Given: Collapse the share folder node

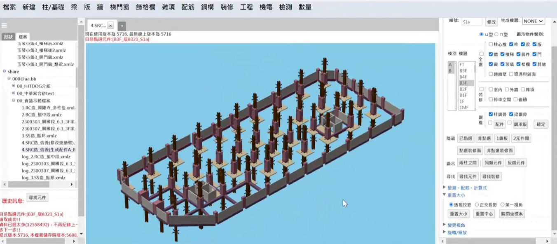Looking at the screenshot, I should point(5,72).
